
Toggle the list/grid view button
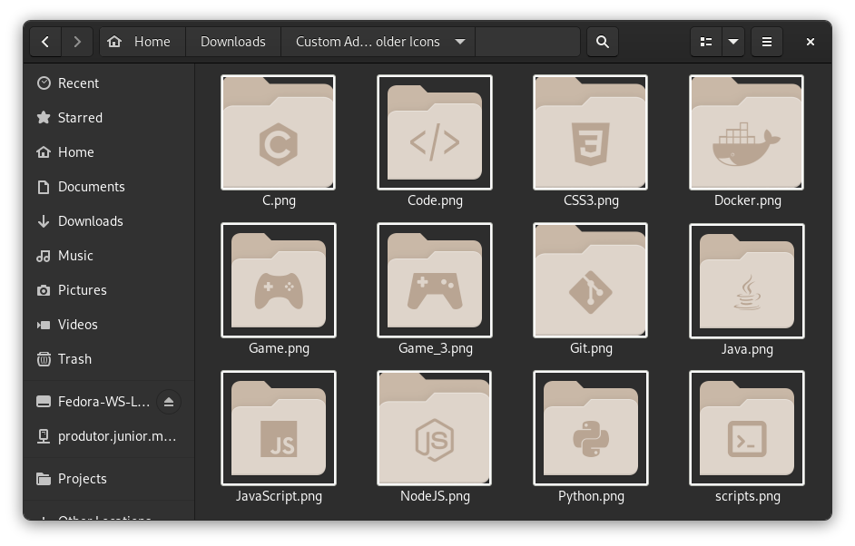pyautogui.click(x=705, y=42)
